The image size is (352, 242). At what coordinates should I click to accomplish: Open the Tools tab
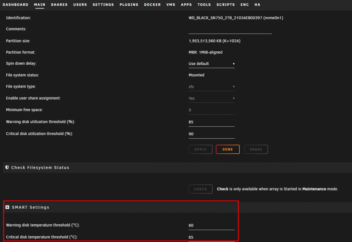coord(204,5)
